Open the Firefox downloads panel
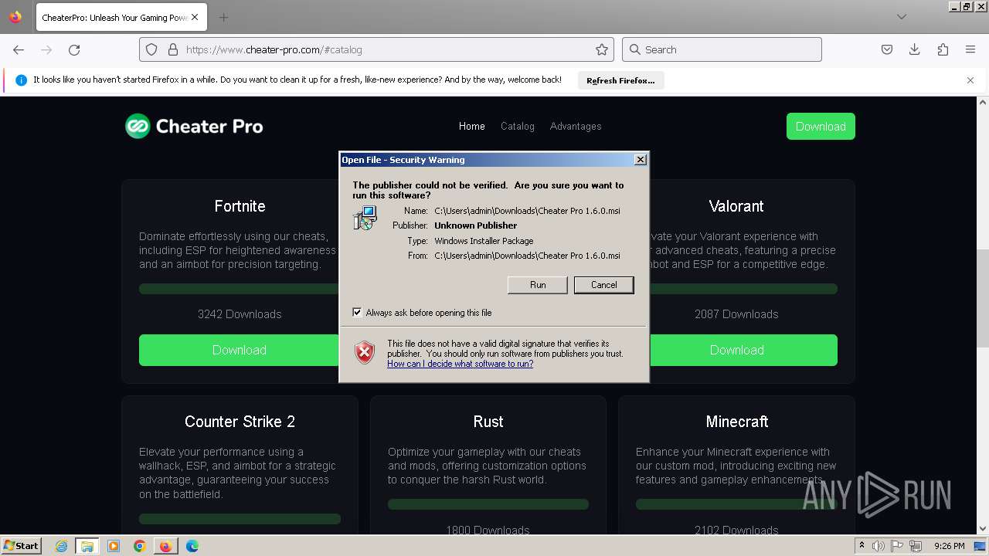 click(915, 49)
